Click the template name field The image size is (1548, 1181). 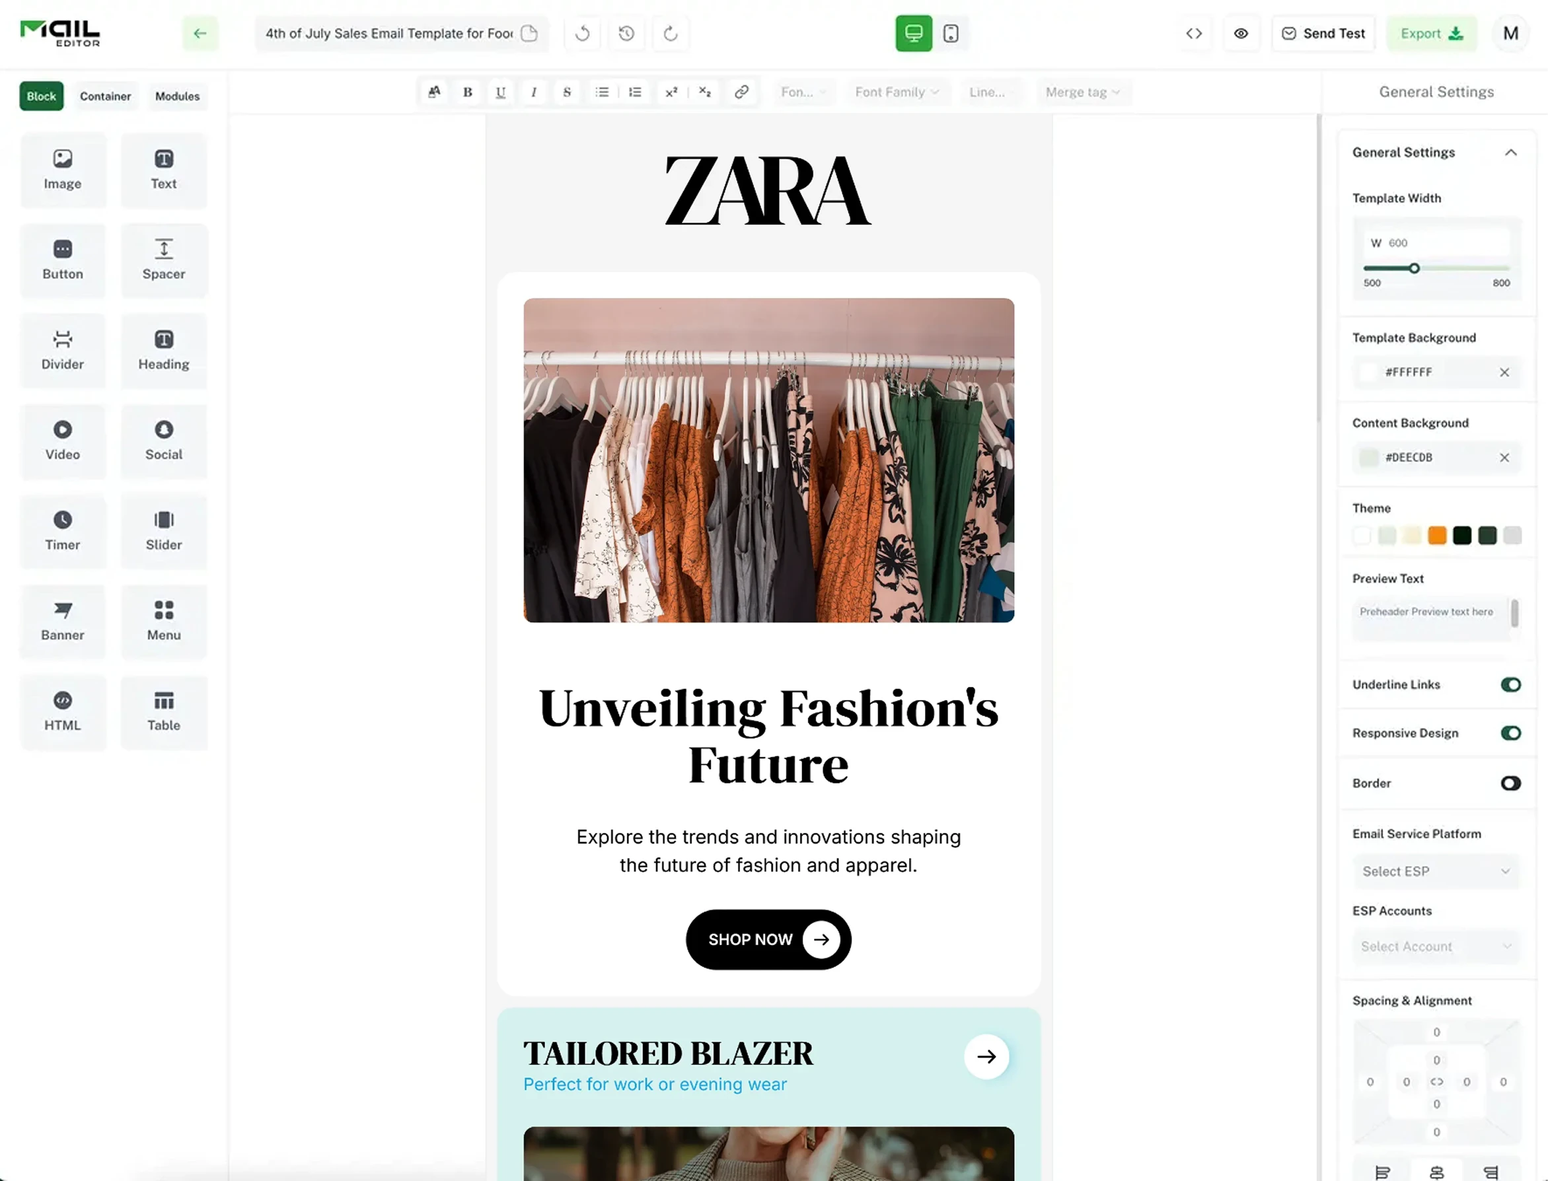(400, 33)
